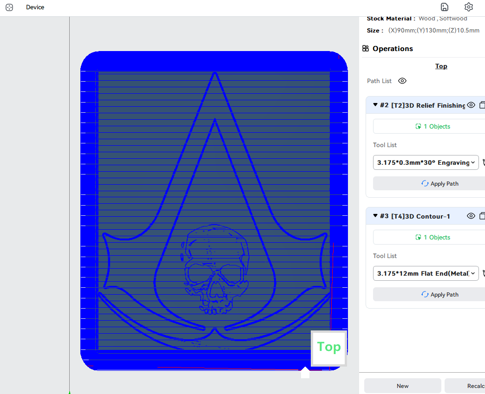Click the white home arrow below view cube
The image size is (485, 394).
click(x=305, y=373)
